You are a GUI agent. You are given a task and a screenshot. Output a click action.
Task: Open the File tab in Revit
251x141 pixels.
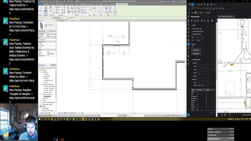coord(40,4)
